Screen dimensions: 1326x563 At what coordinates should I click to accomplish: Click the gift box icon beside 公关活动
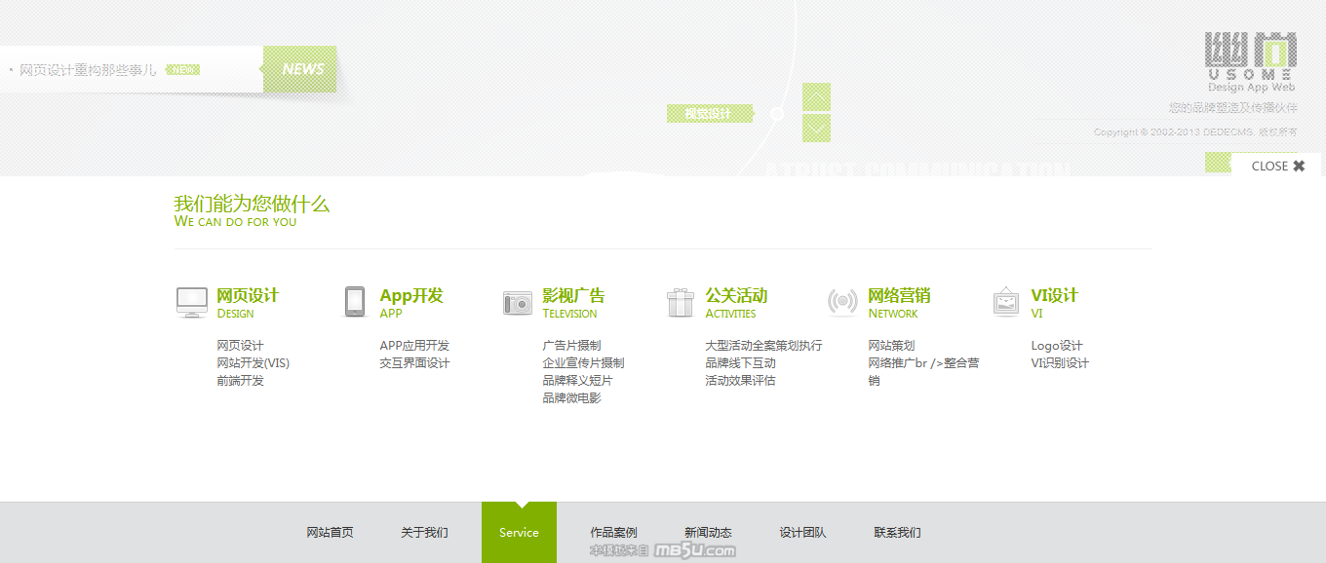pos(681,303)
